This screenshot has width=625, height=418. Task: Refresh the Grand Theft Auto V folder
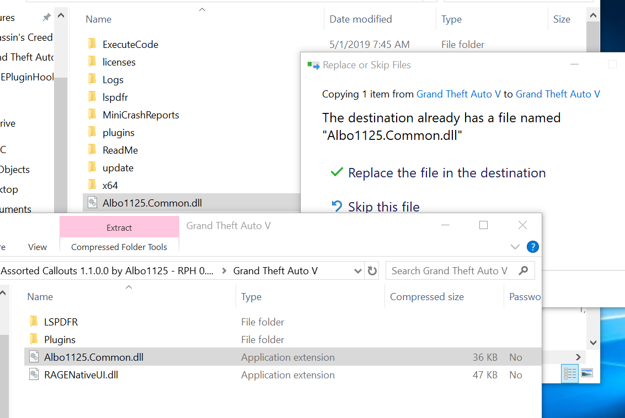click(x=372, y=271)
